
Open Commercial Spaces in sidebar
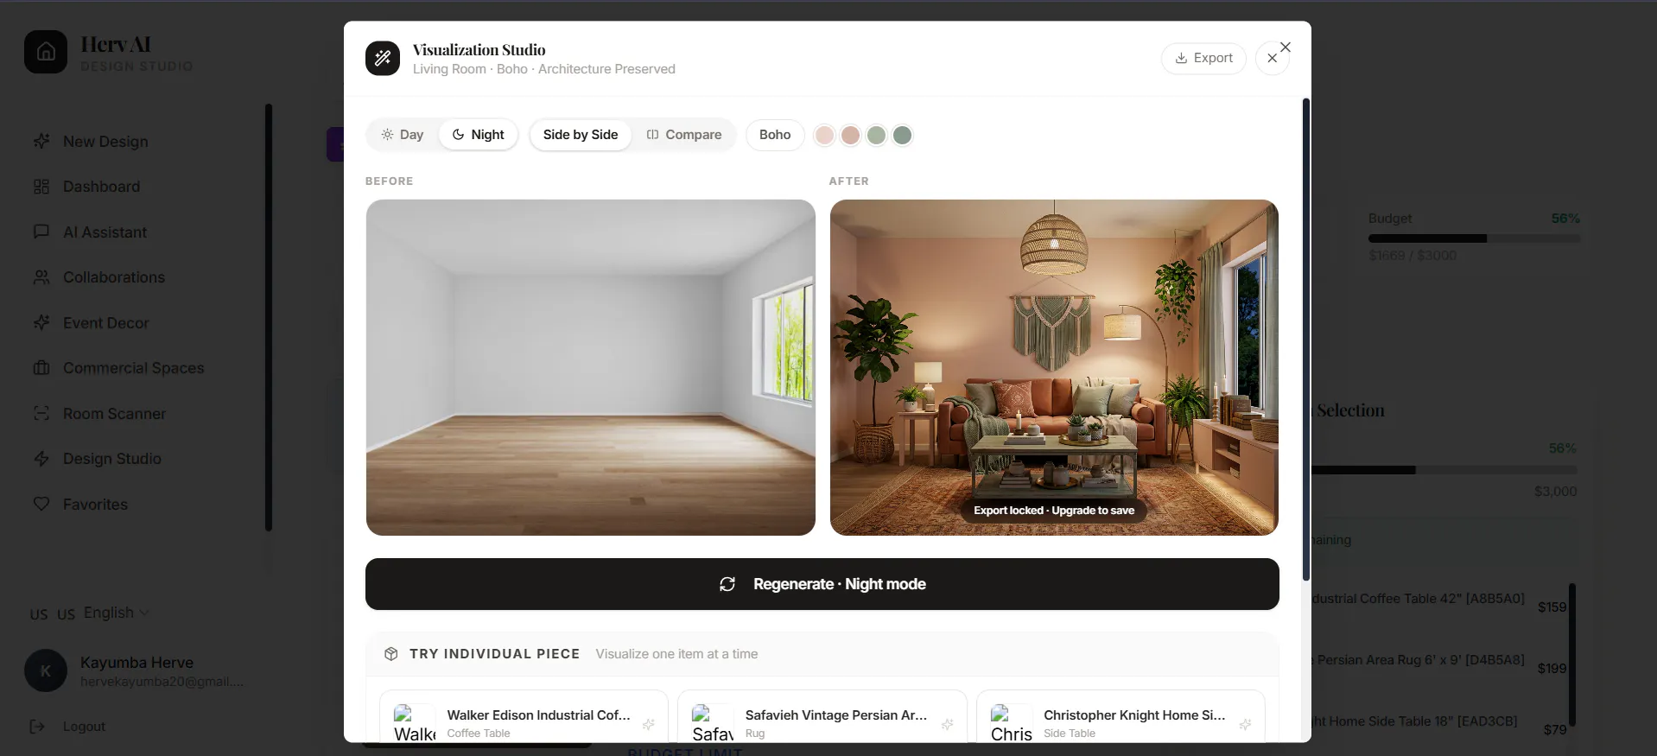pos(133,368)
